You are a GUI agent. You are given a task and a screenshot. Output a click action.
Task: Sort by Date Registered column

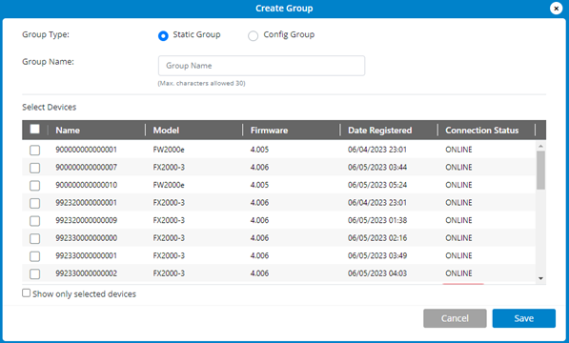pyautogui.click(x=380, y=131)
